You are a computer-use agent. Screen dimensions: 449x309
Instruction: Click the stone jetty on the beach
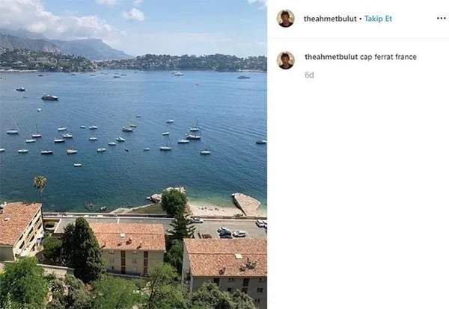[246, 203]
